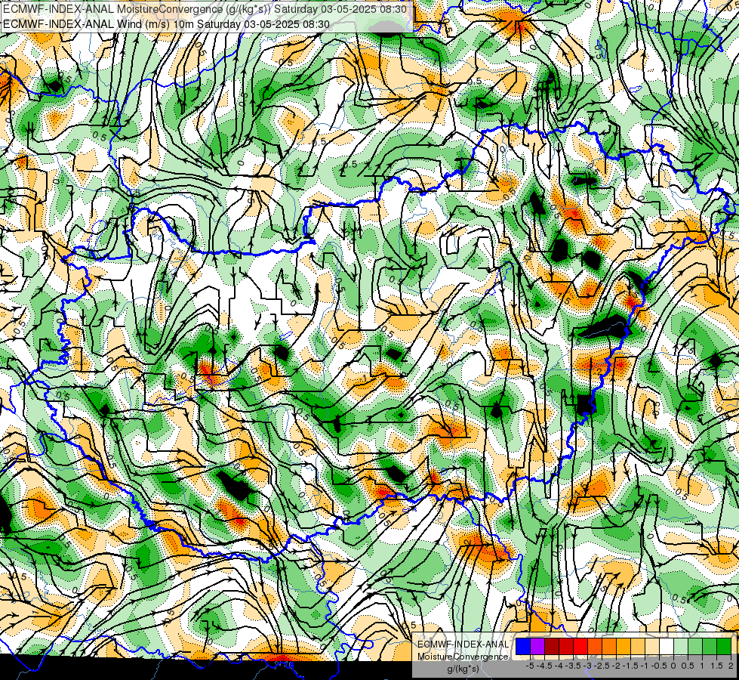Select the purple legend color swatch
The height and width of the screenshot is (680, 739).
click(x=537, y=646)
